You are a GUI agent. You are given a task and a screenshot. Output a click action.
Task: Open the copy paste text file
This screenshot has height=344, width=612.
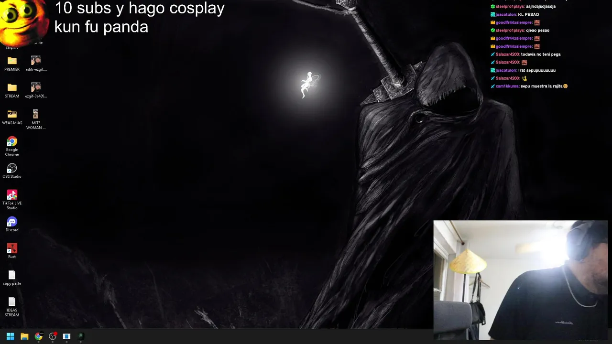(12, 278)
